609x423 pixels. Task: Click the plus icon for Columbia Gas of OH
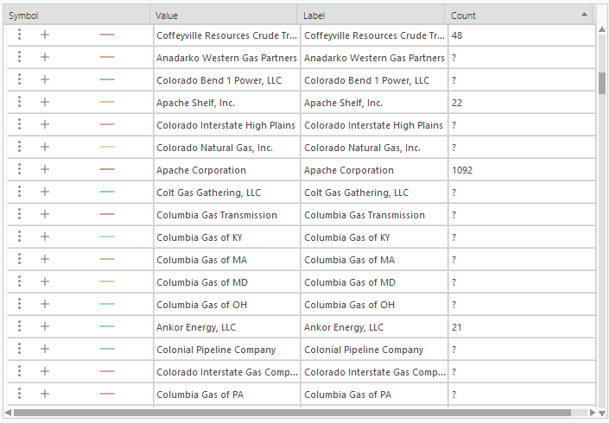point(45,304)
